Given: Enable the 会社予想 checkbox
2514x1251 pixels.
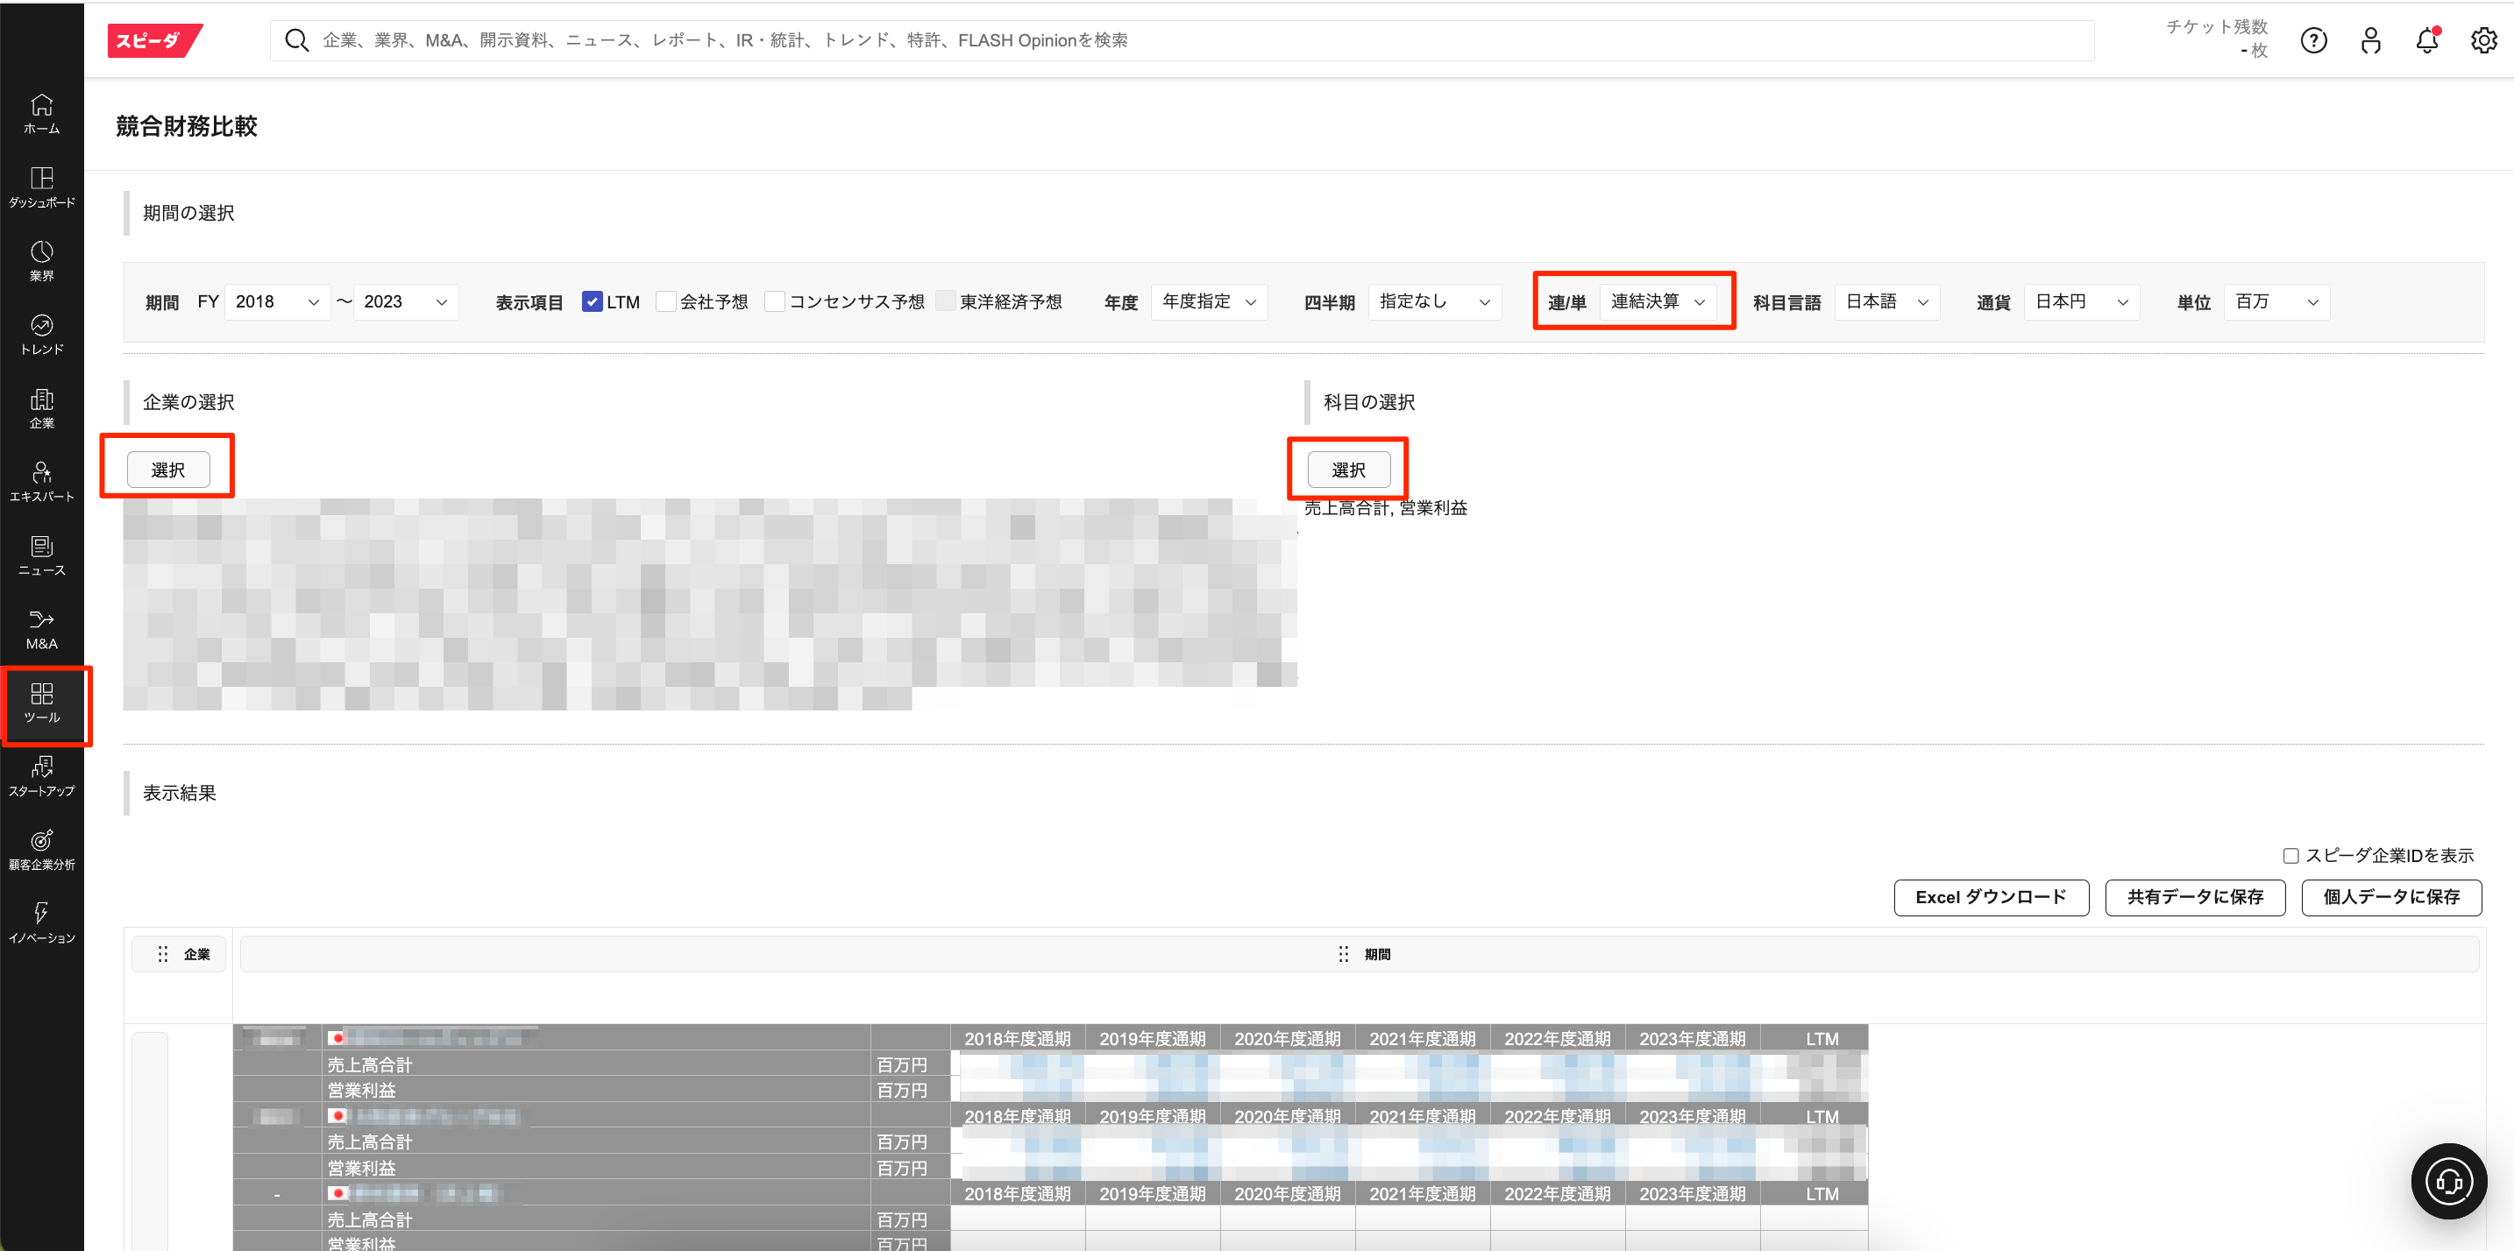Looking at the screenshot, I should [x=665, y=301].
